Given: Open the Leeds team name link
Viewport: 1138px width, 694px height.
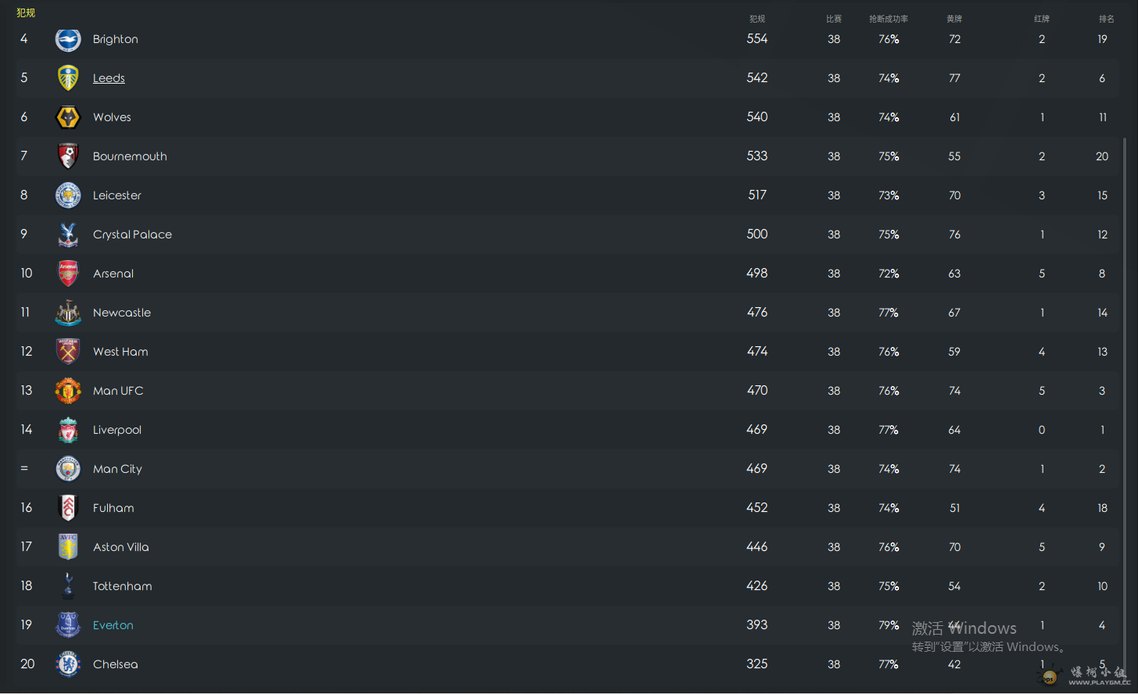Looking at the screenshot, I should click(109, 78).
